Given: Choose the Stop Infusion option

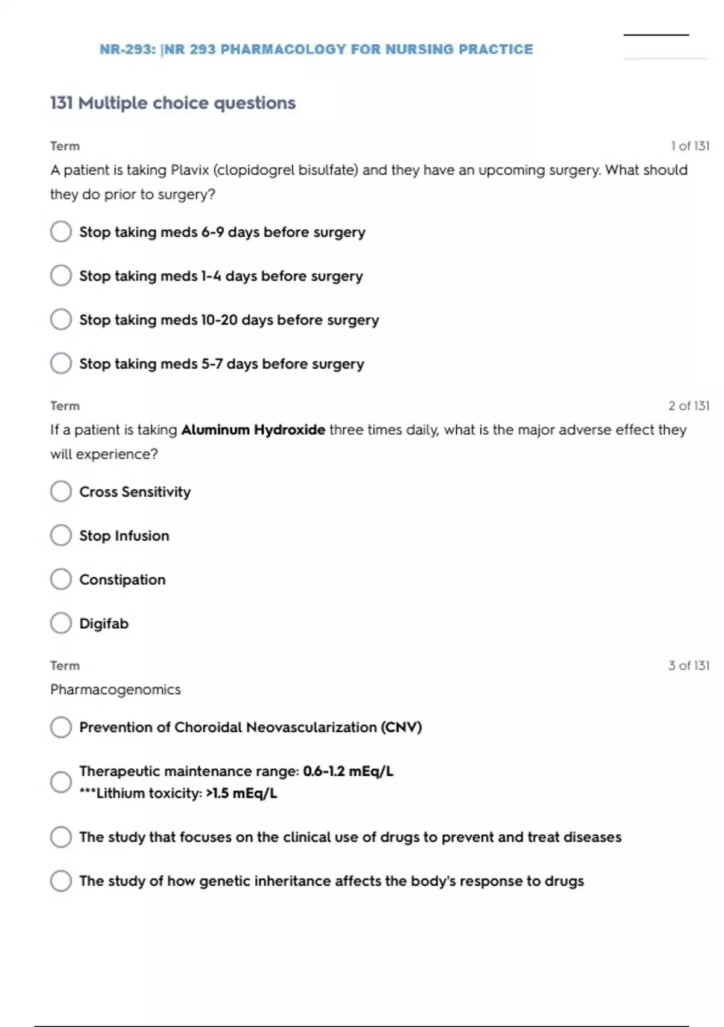Looking at the screenshot, I should [x=61, y=535].
